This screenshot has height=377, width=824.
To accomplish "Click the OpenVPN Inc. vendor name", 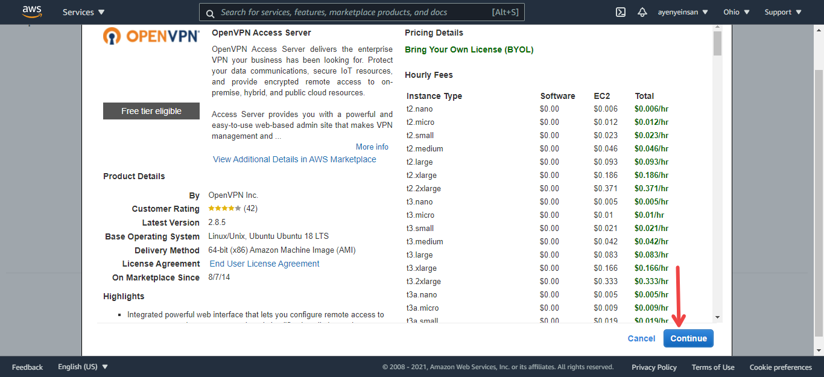I will coord(233,195).
